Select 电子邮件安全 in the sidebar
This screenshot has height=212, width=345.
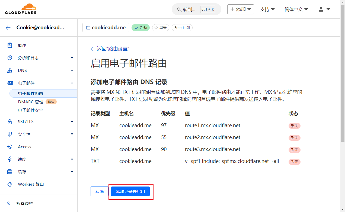click(30, 110)
